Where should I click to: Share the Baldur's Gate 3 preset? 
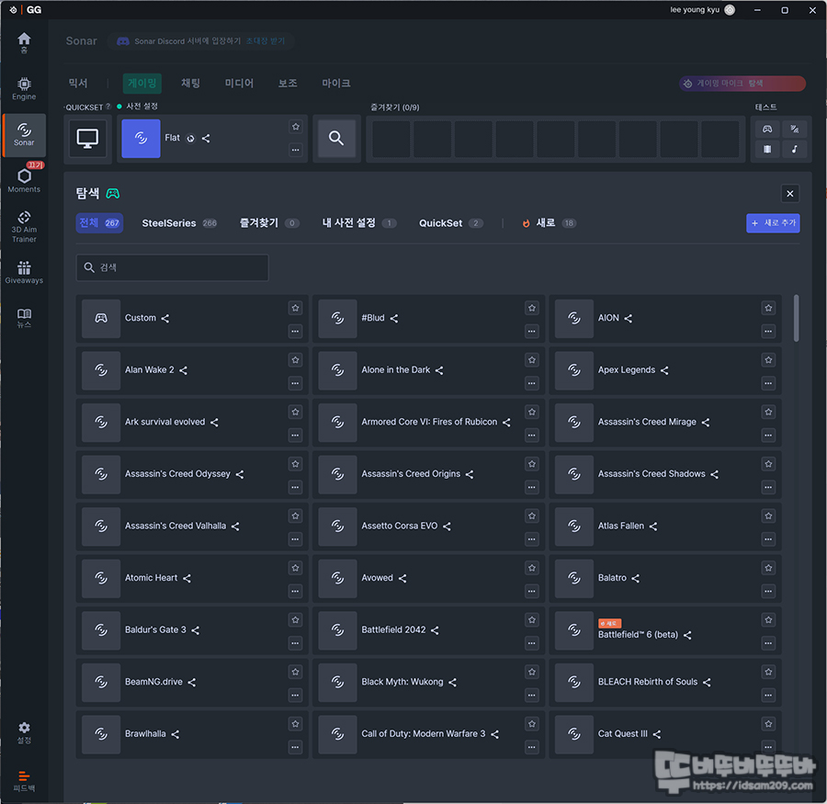195,630
